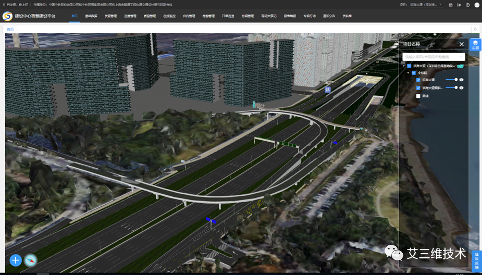The width and height of the screenshot is (482, 275).
Task: Uncheck the 滨海大道 layer checkbox
Action: [418, 80]
